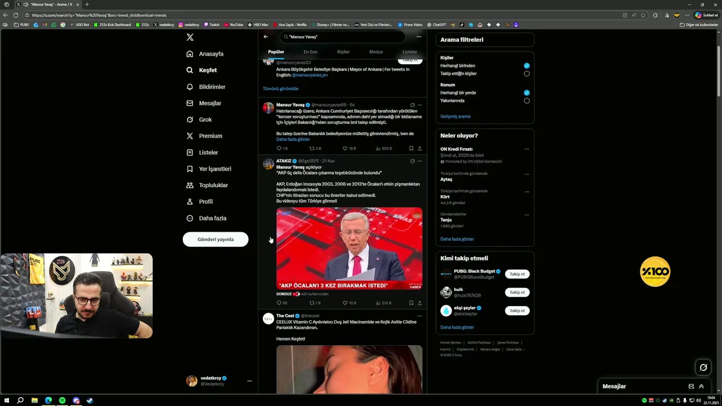
Task: Open options for Kürt trend
Action: click(x=527, y=192)
